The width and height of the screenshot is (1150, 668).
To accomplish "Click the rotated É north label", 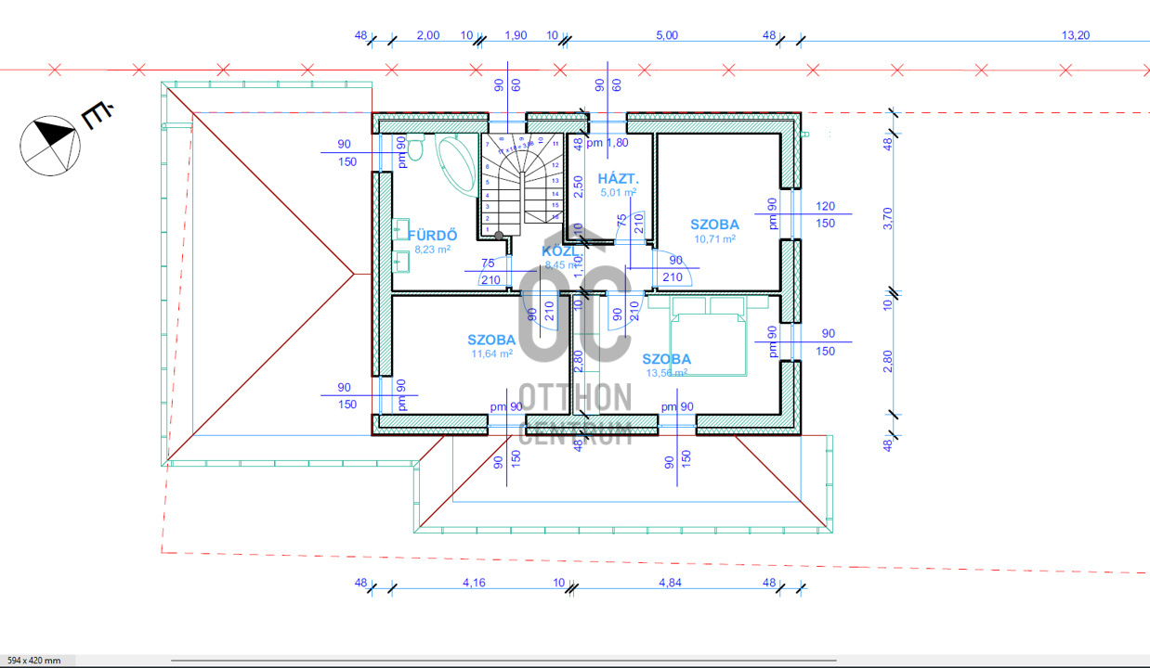I will (x=96, y=115).
